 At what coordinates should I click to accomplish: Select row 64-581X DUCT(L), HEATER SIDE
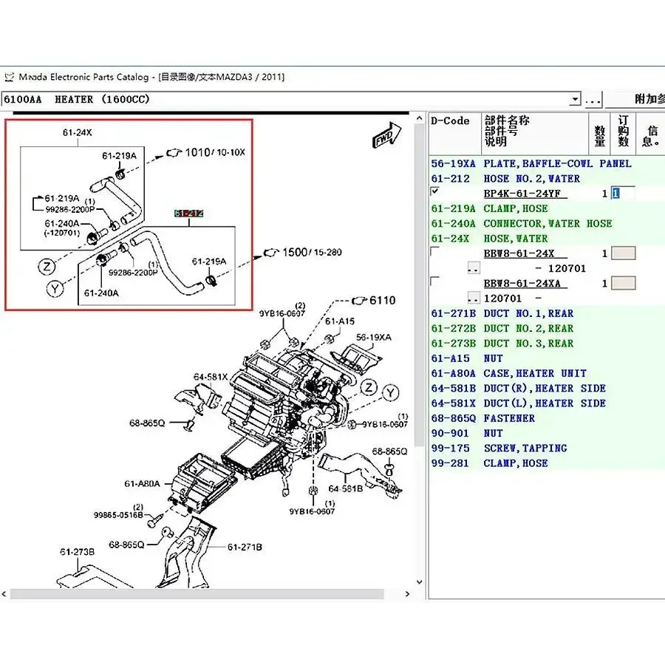click(x=547, y=403)
